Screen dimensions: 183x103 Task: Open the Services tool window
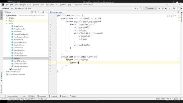coord(63,96)
